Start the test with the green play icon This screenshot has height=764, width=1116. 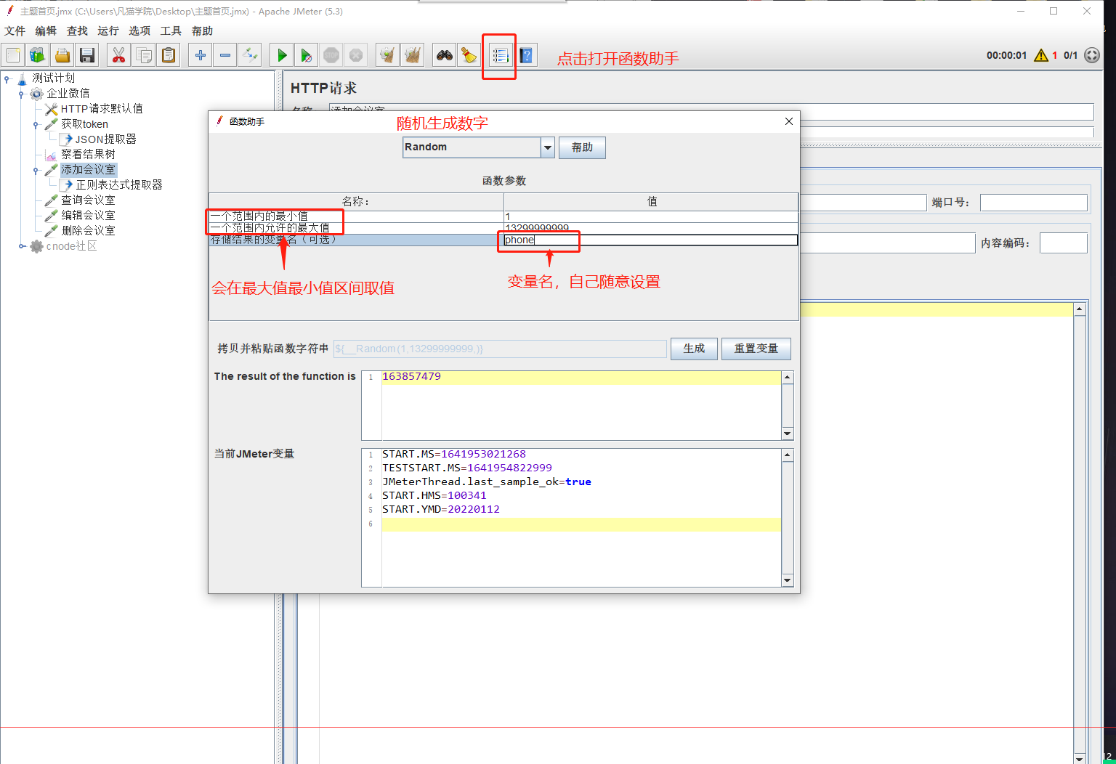point(282,55)
